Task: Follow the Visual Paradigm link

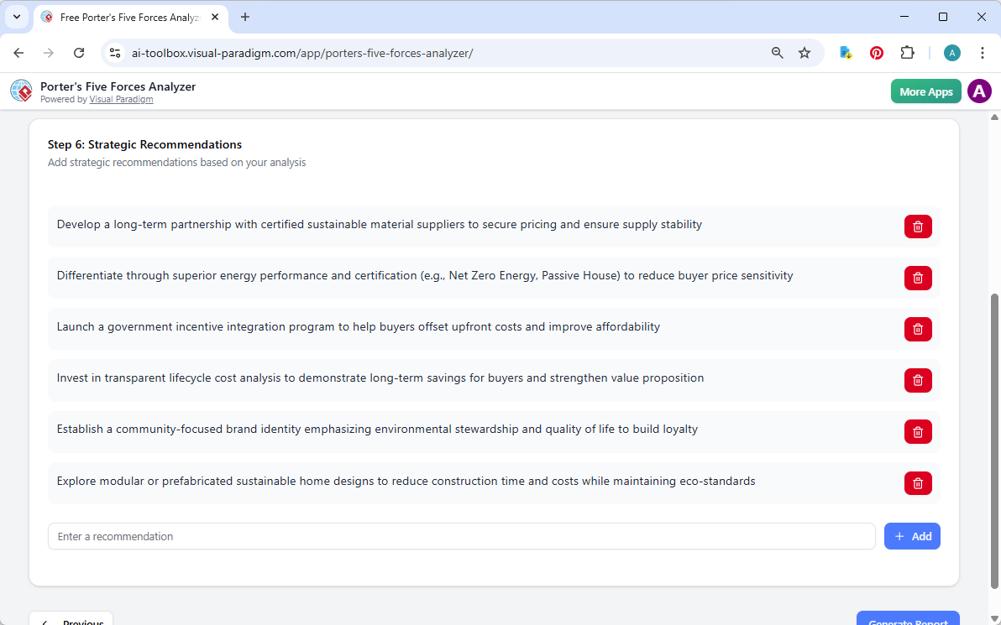Action: 121,99
